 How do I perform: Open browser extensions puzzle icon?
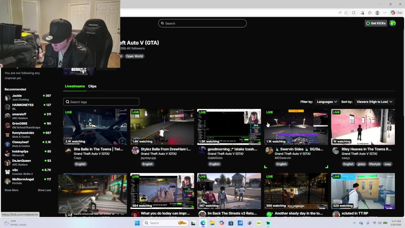point(354,13)
